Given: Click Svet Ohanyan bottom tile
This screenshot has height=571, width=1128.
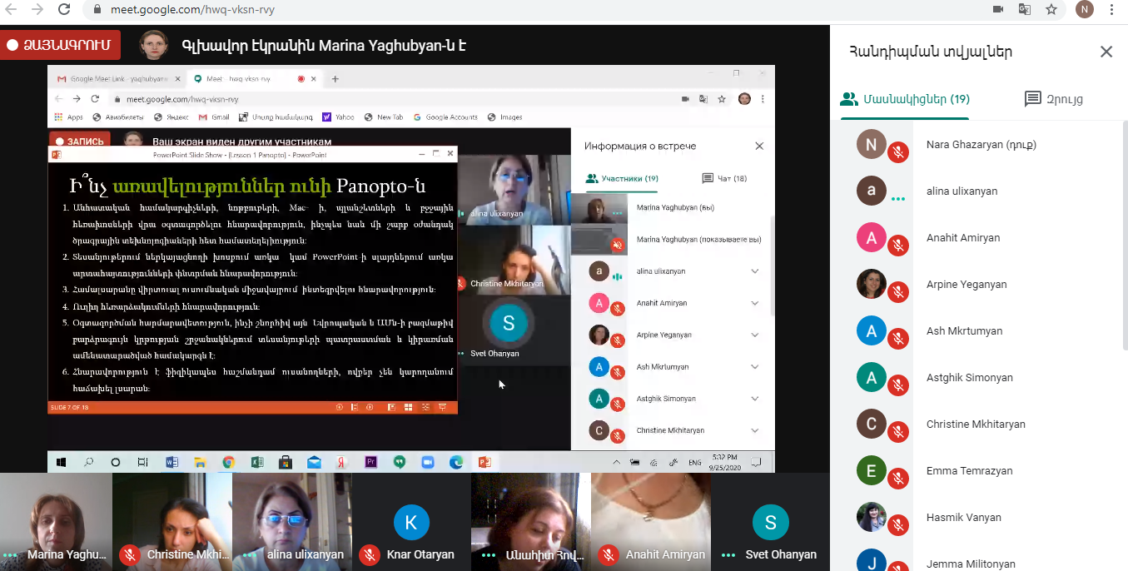Looking at the screenshot, I should pyautogui.click(x=770, y=522).
